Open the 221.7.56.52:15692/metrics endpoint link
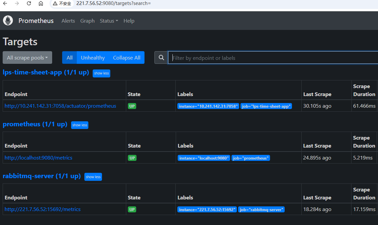This screenshot has width=378, height=225. 43,209
